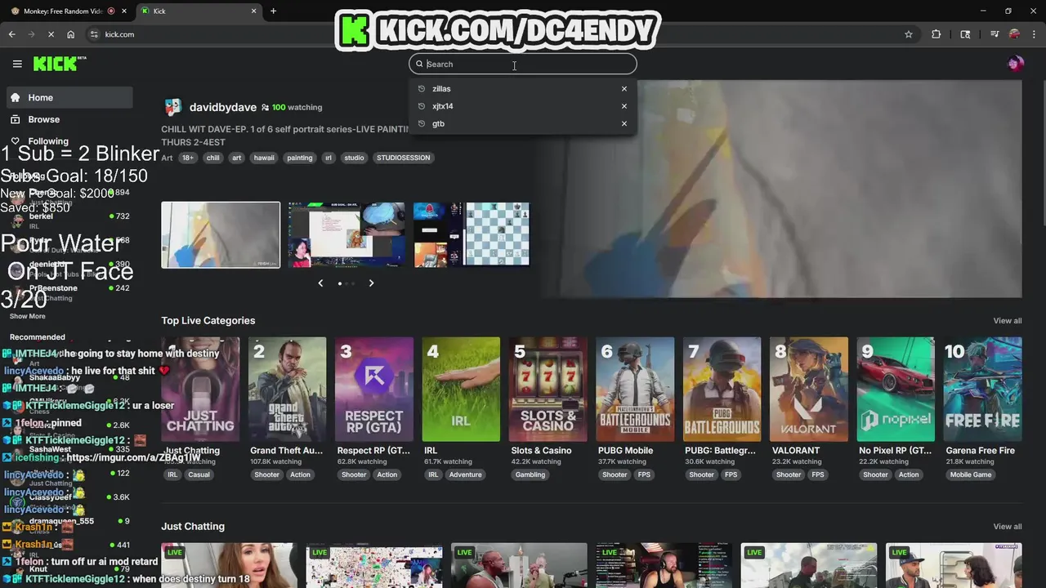Click Adventure tag under IRL

click(465, 474)
